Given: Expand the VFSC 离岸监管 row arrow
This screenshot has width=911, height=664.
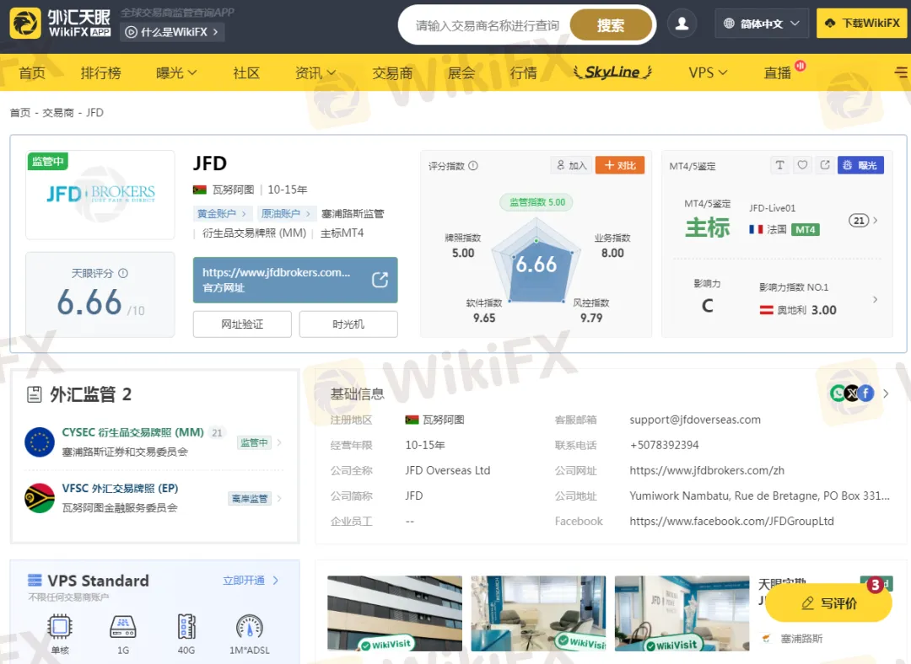Looking at the screenshot, I should (x=279, y=498).
